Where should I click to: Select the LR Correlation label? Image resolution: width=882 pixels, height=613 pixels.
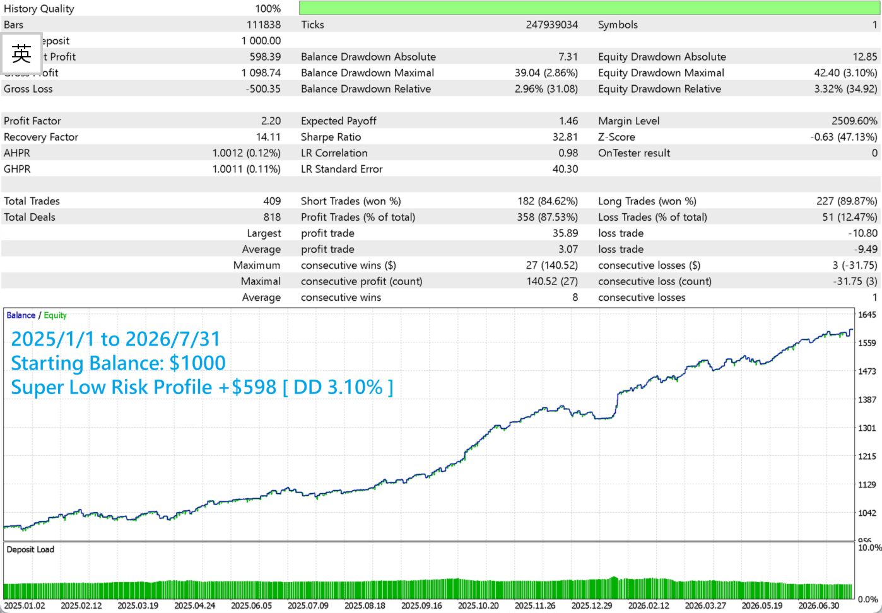click(x=334, y=153)
